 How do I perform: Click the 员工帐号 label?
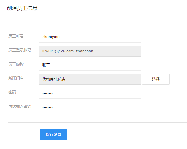pyautogui.click(x=16, y=36)
